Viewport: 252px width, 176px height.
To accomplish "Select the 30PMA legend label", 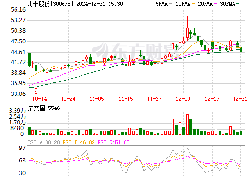I will coord(227,4).
